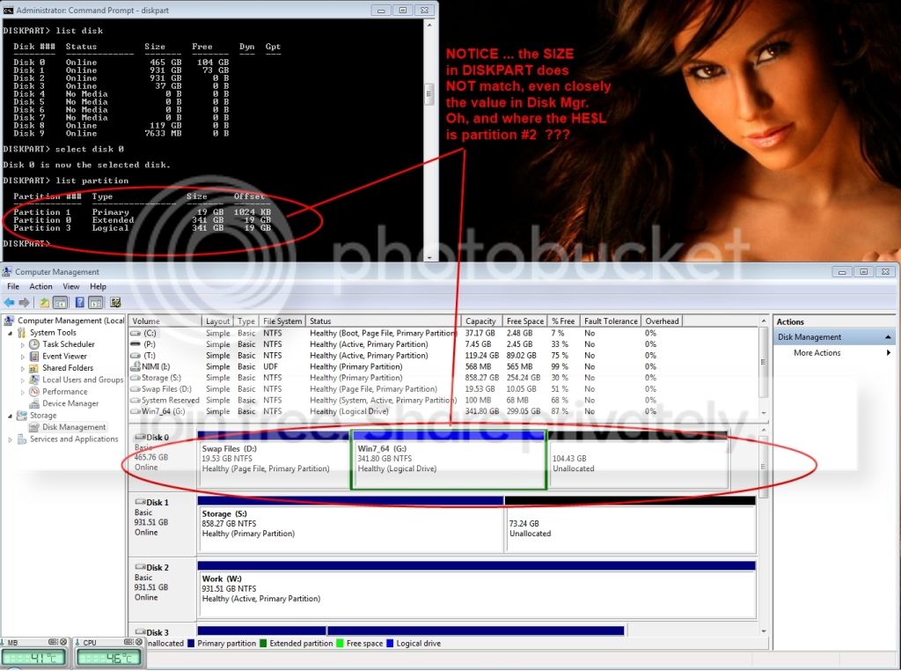Select Storage (S:) partition on Disk 1
Image resolution: width=901 pixels, height=671 pixels.
[350, 524]
